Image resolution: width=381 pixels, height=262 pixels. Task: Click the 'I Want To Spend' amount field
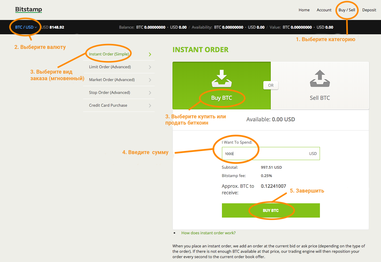pos(271,154)
